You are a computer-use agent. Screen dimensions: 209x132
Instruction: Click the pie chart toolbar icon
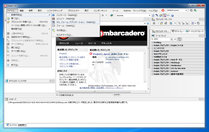point(161,15)
